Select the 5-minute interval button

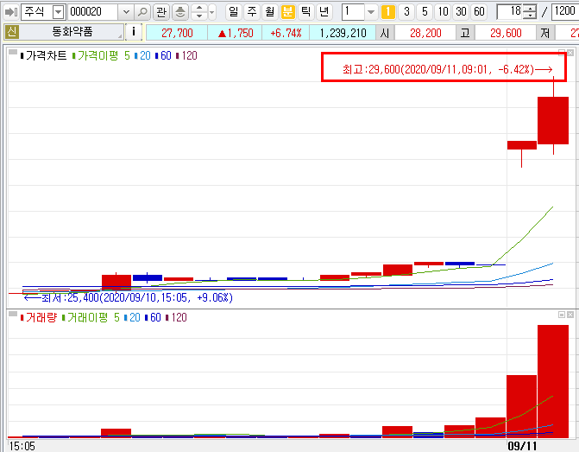(x=425, y=12)
